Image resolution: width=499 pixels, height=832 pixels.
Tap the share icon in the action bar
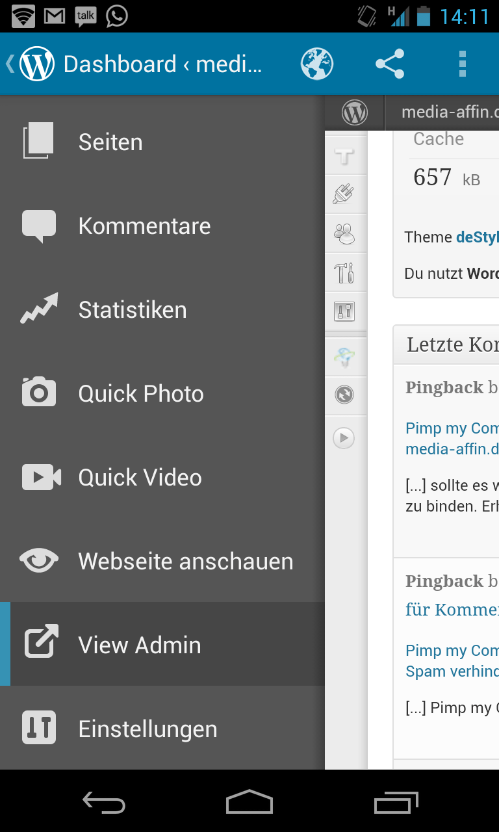tap(390, 64)
